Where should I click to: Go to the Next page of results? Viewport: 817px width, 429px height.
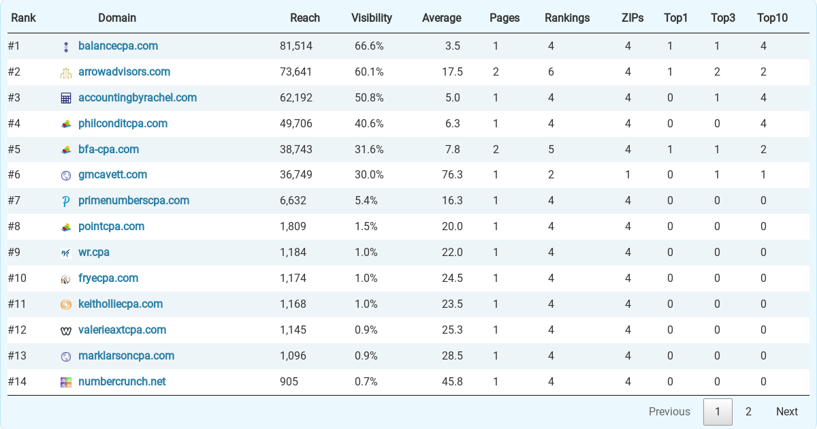coord(787,411)
